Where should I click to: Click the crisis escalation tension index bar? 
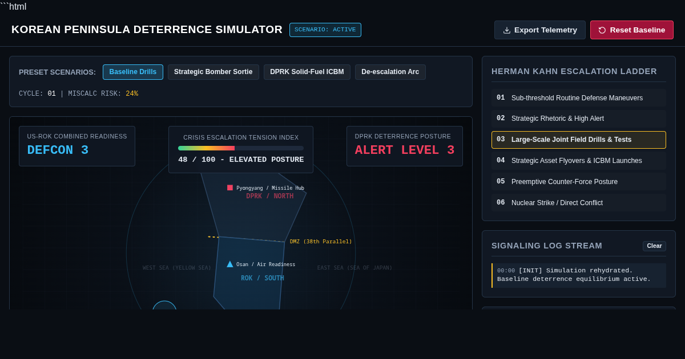click(x=241, y=148)
